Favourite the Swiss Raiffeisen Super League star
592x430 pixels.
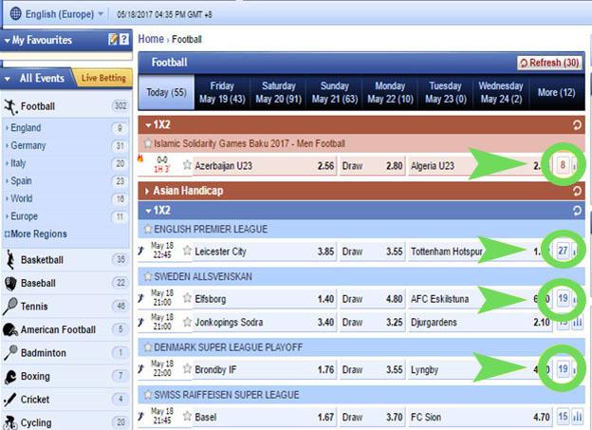coord(148,395)
